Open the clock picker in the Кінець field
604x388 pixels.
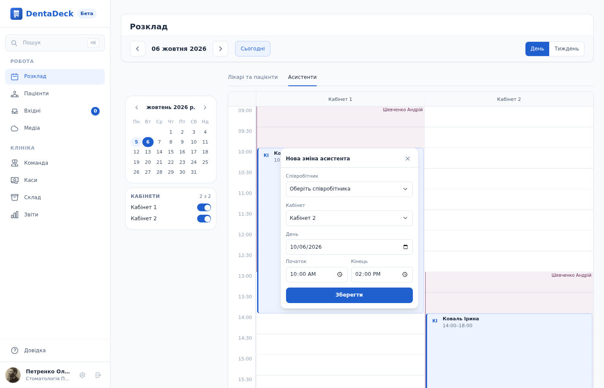(405, 275)
